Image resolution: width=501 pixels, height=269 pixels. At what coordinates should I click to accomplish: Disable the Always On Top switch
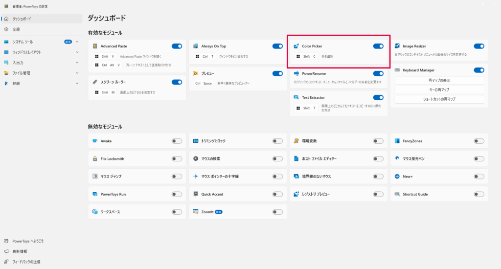tap(277, 46)
